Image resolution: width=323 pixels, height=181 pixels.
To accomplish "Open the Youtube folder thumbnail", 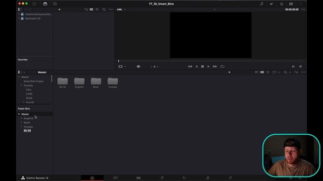I will click(x=113, y=81).
